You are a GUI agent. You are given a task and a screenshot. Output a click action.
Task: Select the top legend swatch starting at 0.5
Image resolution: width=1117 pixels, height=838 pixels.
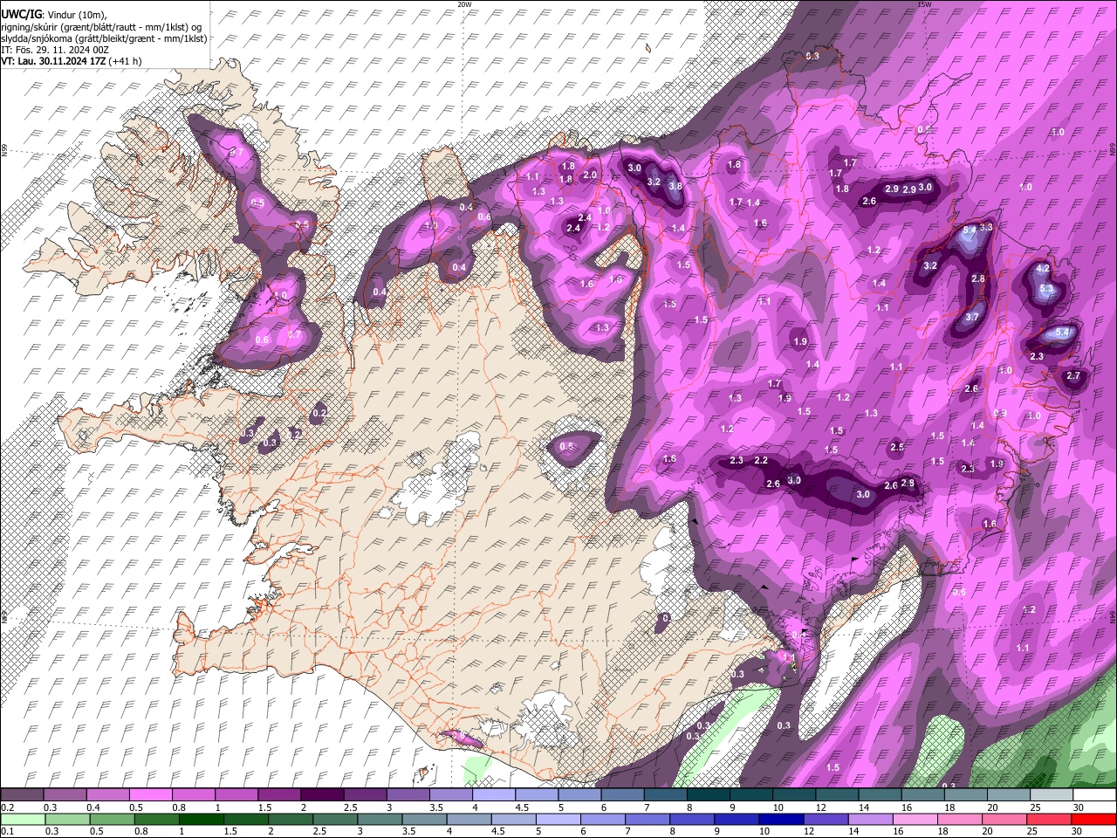pyautogui.click(x=150, y=795)
